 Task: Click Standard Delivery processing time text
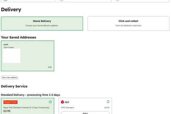tap(31, 95)
